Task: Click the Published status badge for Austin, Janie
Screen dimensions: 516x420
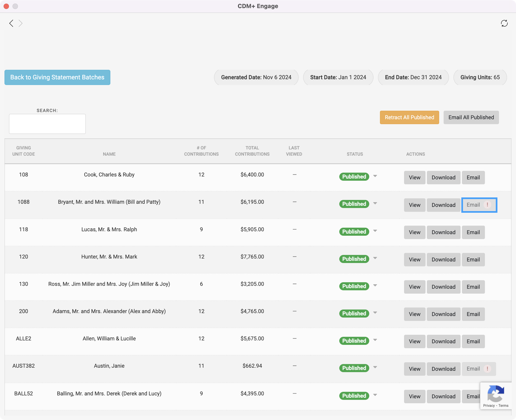Action: click(x=354, y=368)
